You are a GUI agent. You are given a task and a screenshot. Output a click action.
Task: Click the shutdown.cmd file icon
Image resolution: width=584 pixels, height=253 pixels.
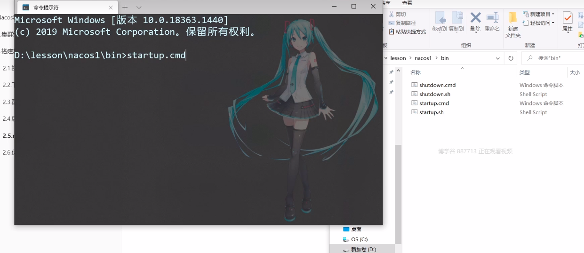(414, 85)
